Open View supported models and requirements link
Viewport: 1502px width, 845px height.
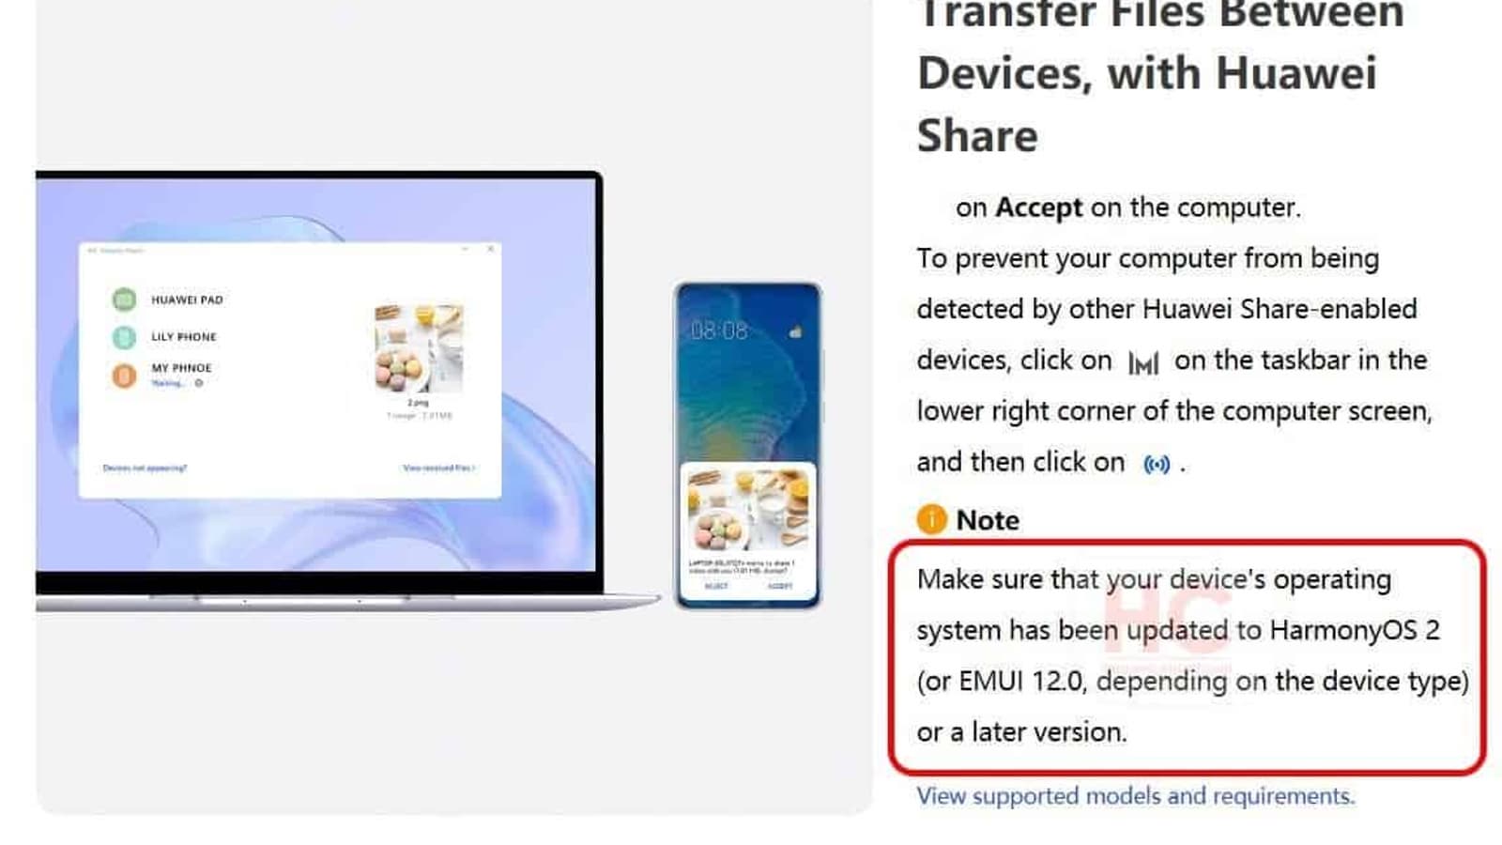[1136, 796]
